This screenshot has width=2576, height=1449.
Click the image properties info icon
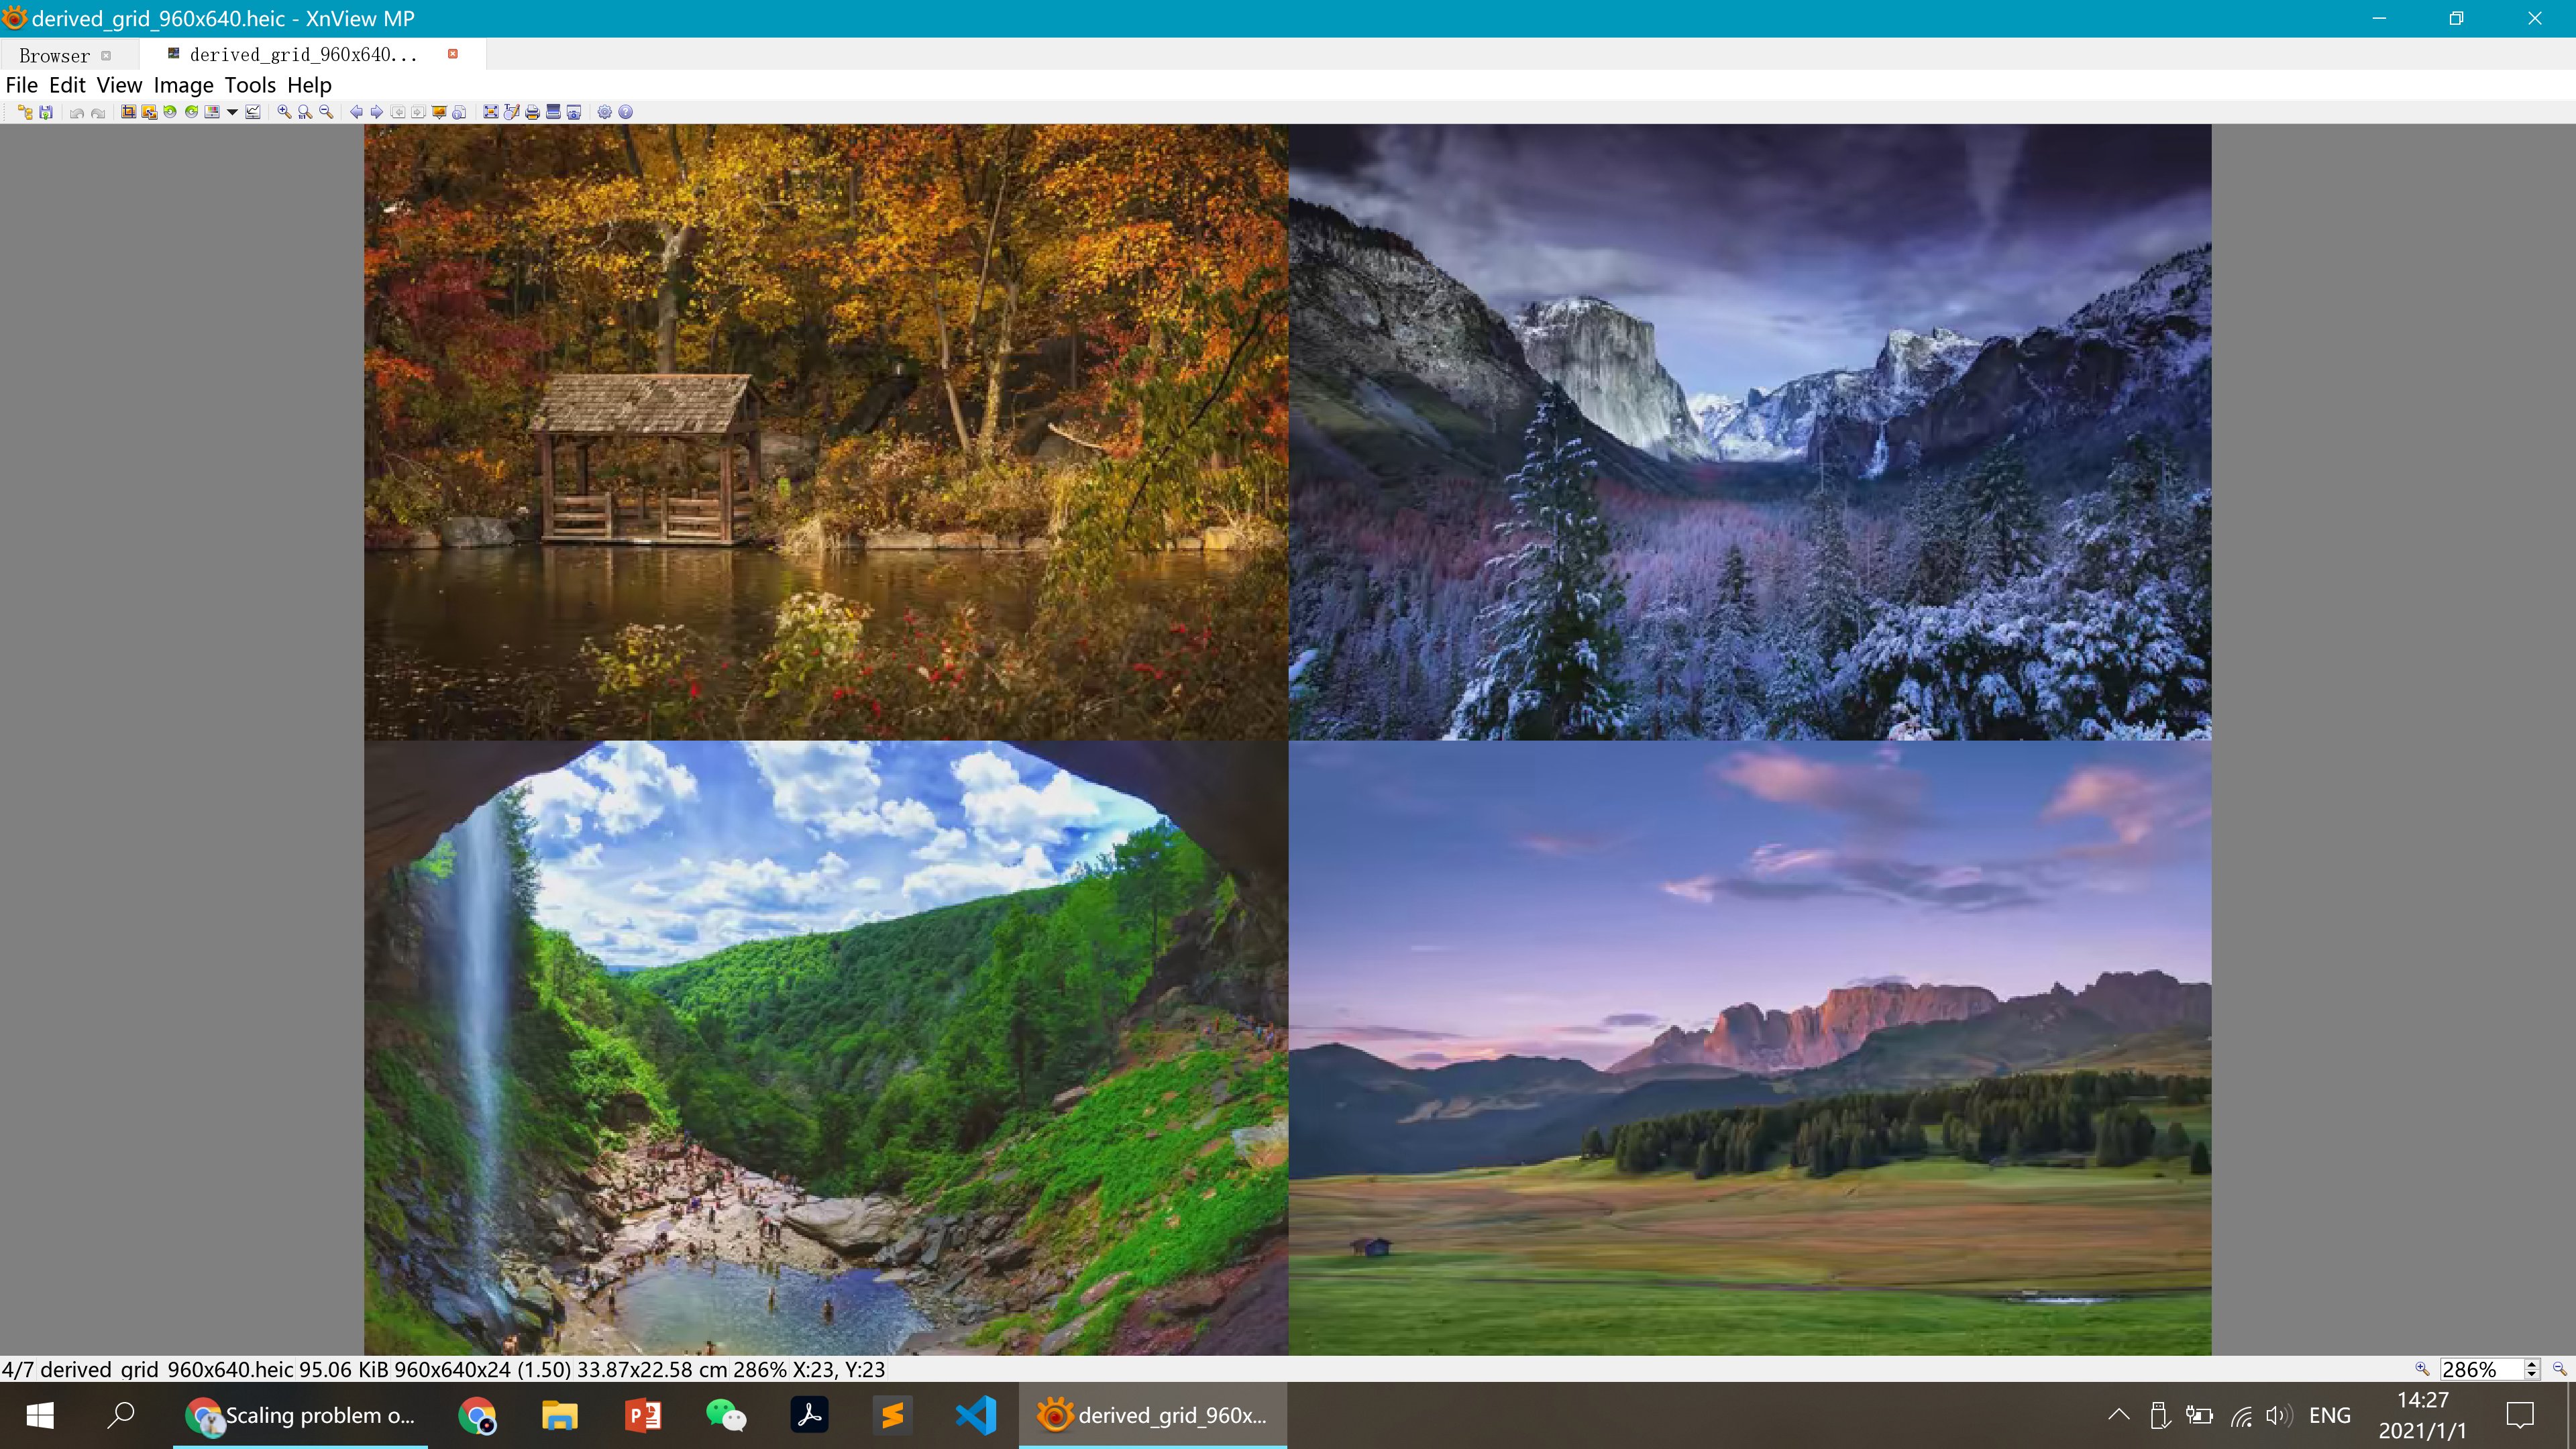tap(459, 112)
